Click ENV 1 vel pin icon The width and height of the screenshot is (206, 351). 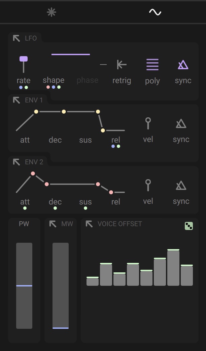coord(148,123)
